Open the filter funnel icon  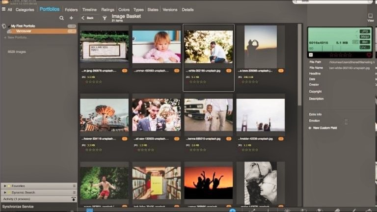tap(105, 18)
